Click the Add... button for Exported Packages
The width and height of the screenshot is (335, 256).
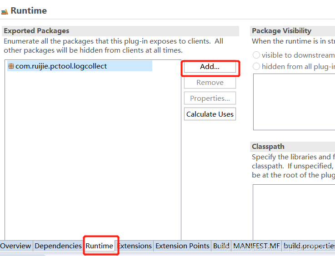pyautogui.click(x=210, y=67)
